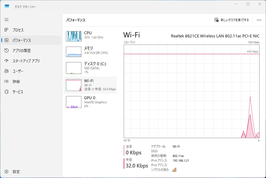Click the signal strength bars icon
This screenshot has height=178, width=266.
click(x=174, y=170)
